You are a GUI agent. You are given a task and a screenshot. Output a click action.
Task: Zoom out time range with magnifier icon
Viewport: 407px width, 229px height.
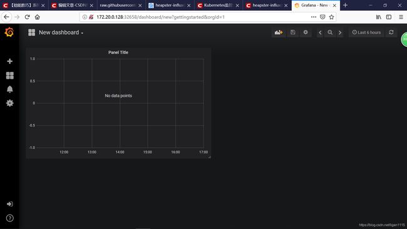tap(330, 33)
